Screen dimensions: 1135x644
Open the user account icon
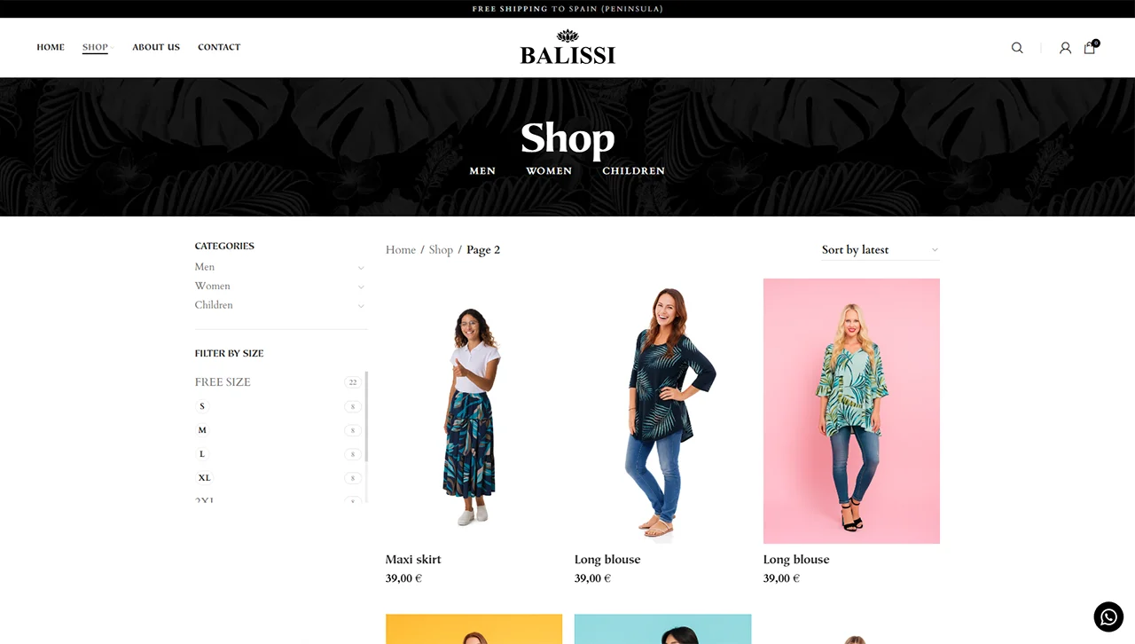(1065, 48)
